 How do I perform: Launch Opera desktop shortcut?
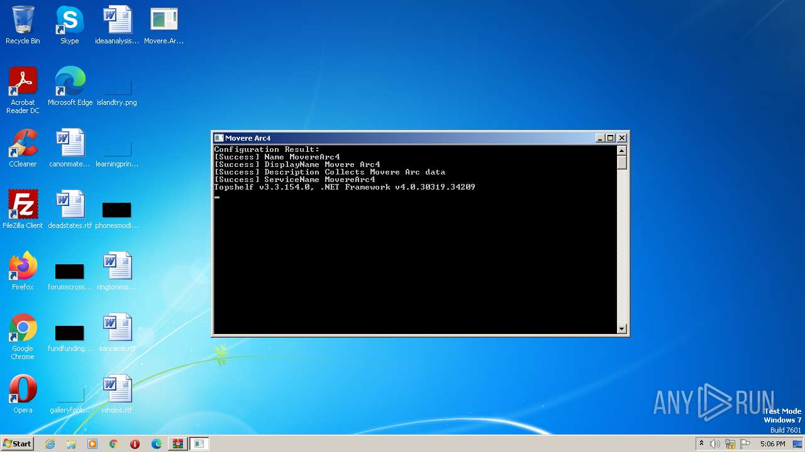23,394
